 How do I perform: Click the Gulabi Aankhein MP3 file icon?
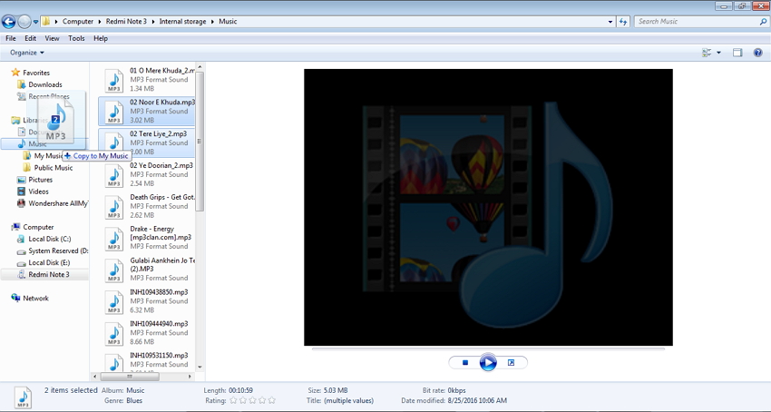click(x=114, y=270)
